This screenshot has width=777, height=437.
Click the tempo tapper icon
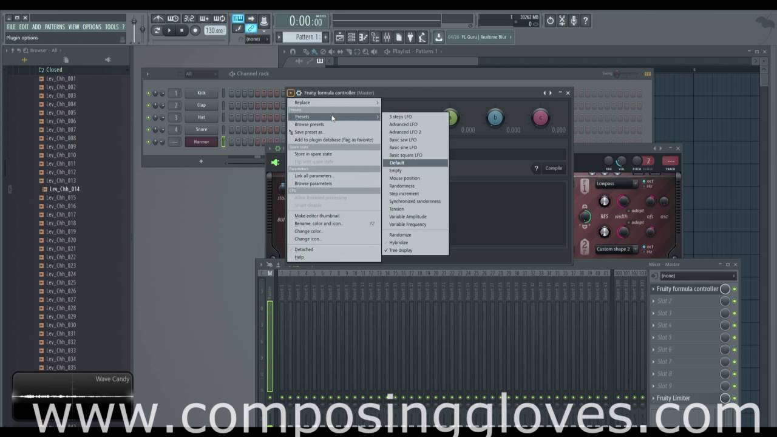coord(422,37)
